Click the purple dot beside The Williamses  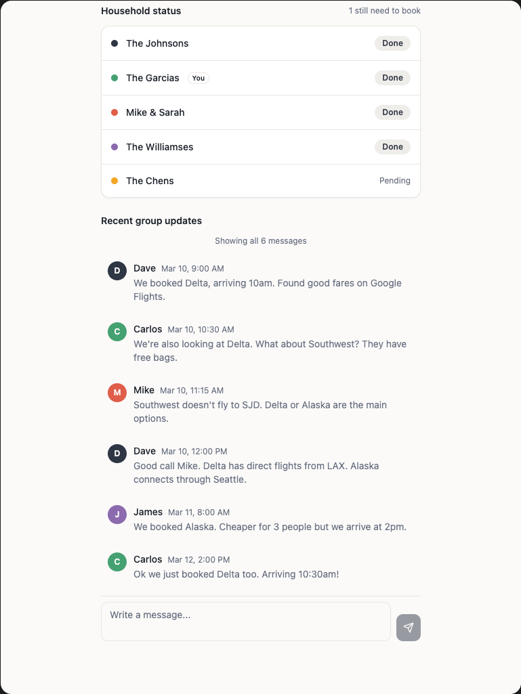114,147
